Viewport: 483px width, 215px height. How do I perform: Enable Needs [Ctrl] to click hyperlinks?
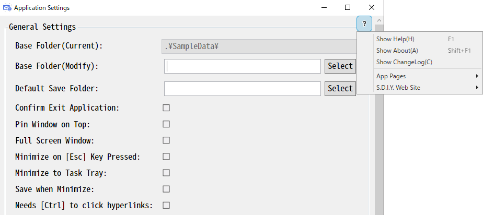tap(166, 206)
